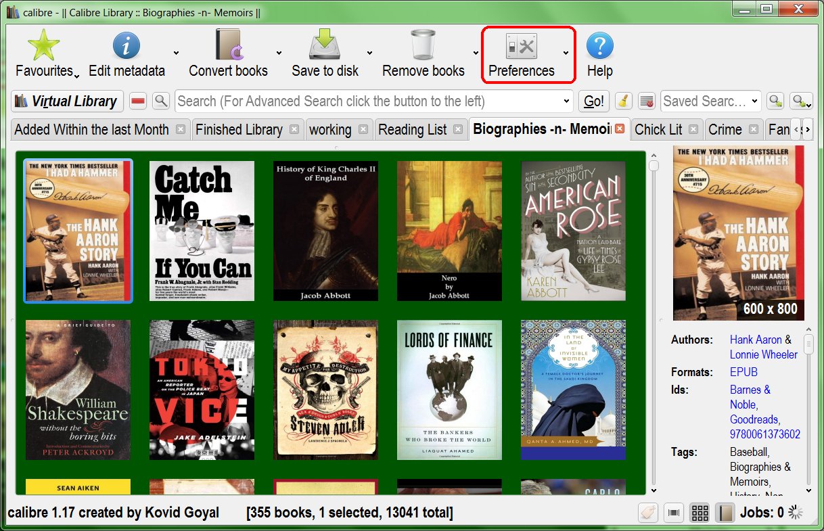Close the Chick Lit tab

(693, 129)
